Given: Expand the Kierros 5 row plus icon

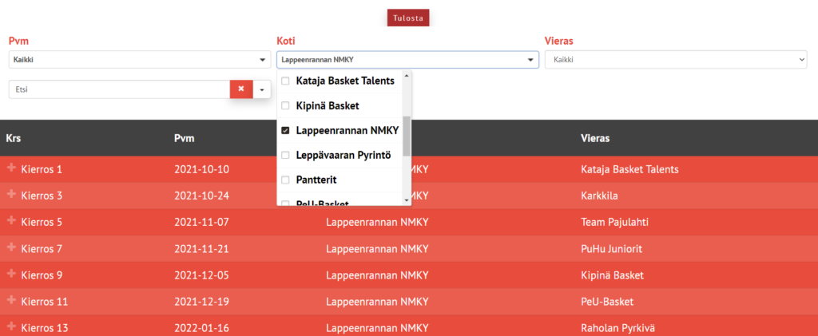Looking at the screenshot, I should coord(11,221).
